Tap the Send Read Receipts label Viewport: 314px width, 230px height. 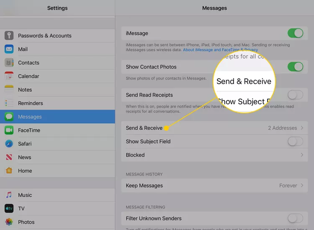coord(149,95)
